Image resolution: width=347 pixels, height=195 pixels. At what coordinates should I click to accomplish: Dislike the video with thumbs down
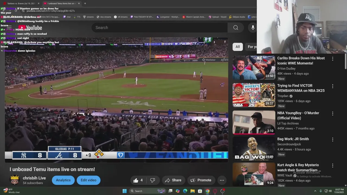pos(153,180)
